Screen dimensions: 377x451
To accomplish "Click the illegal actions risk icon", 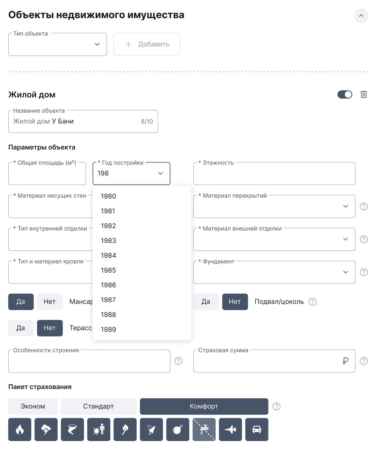I will pyautogui.click(x=99, y=429).
